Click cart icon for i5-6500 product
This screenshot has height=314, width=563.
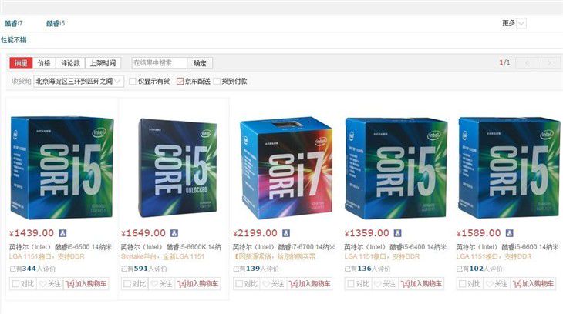(69, 284)
